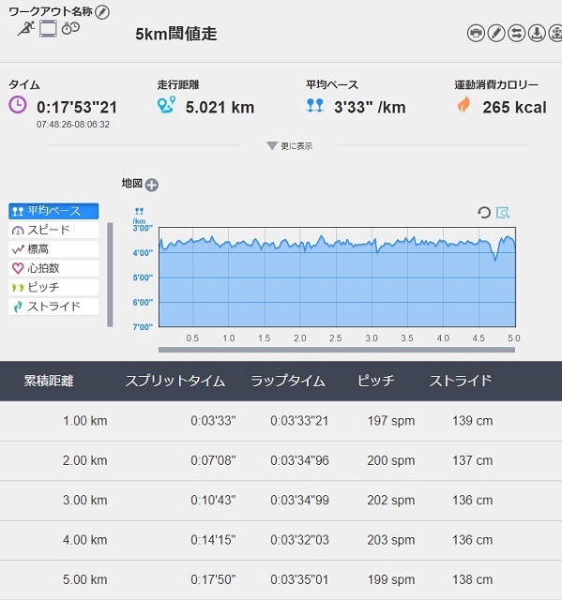Click the vertical scrollbar beside graph tabs
The width and height of the screenshot is (562, 600).
(111, 275)
